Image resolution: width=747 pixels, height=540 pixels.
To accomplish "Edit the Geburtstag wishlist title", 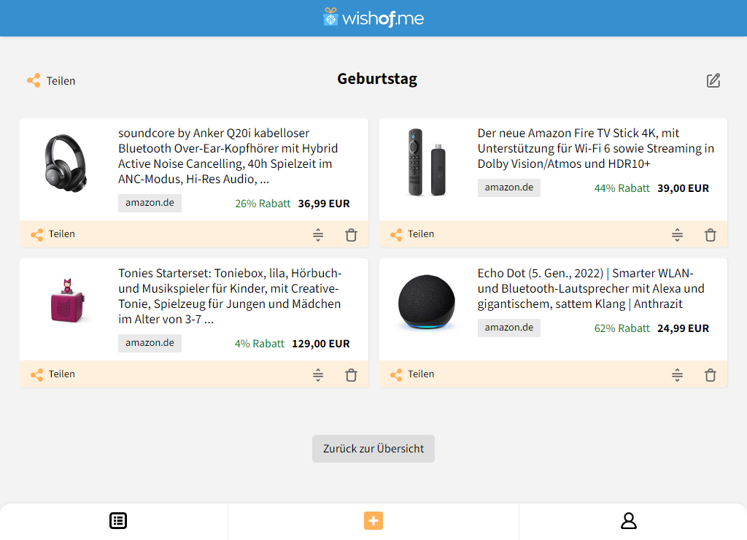I will pyautogui.click(x=713, y=80).
